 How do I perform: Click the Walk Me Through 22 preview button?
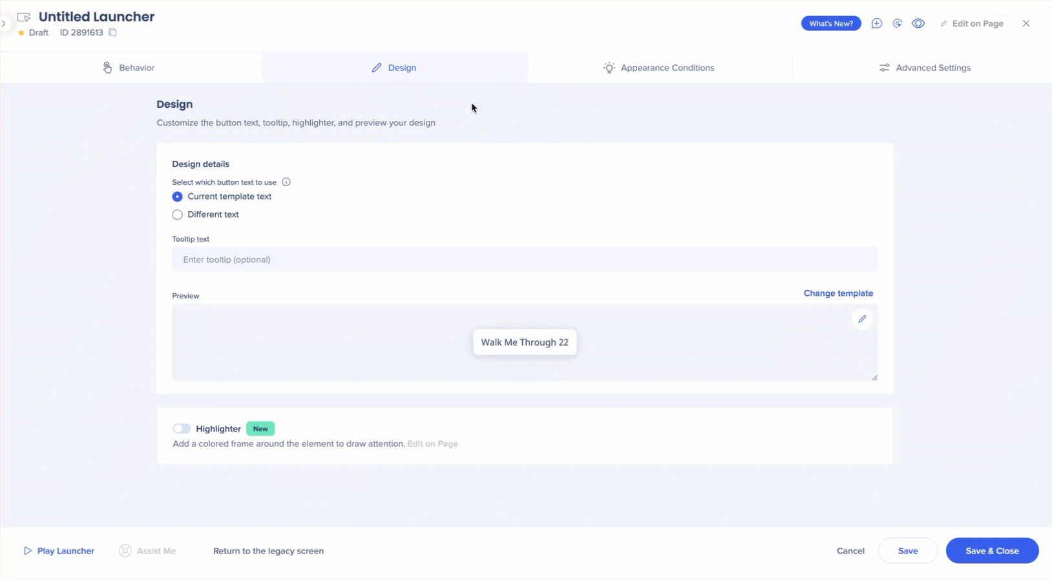[x=524, y=342]
